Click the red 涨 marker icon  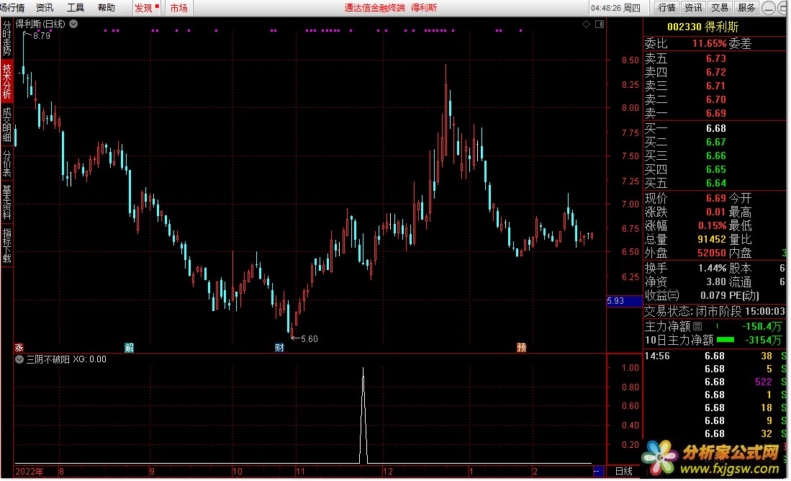tap(19, 347)
